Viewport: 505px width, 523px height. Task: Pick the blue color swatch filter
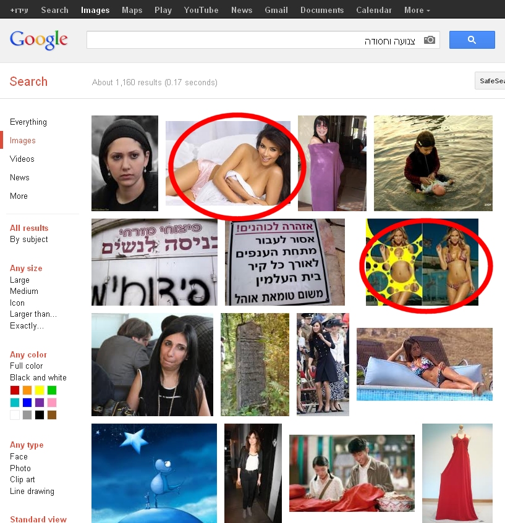pyautogui.click(x=27, y=403)
